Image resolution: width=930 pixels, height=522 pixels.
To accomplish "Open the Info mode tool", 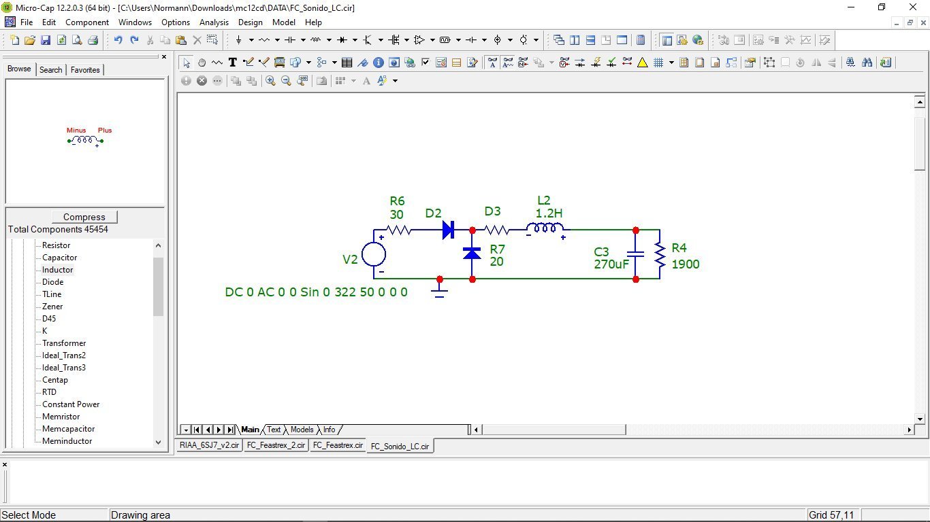I will pos(378,63).
